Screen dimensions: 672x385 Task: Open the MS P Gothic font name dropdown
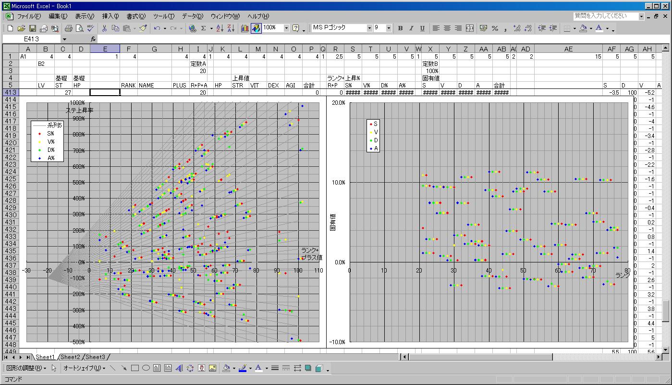(369, 28)
